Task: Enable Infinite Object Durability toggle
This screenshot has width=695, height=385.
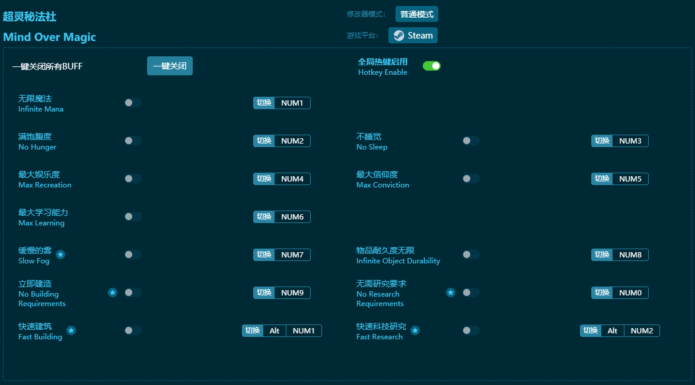Action: pyautogui.click(x=471, y=254)
